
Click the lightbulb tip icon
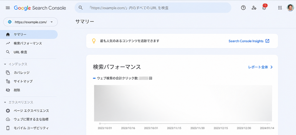point(94,41)
